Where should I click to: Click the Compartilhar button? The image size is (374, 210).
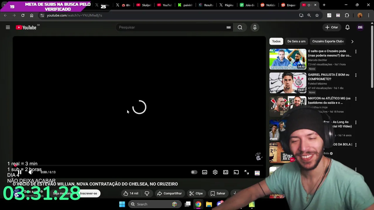169,193
